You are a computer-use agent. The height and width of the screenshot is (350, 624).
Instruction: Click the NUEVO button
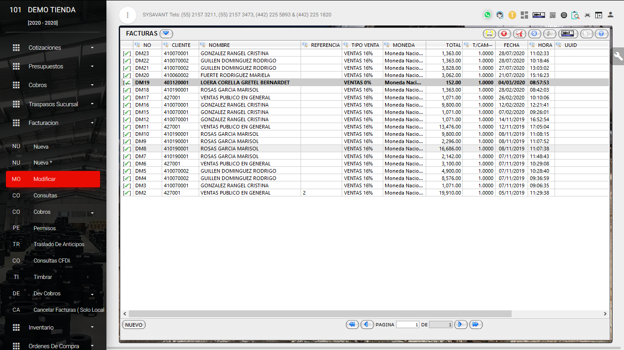134,325
